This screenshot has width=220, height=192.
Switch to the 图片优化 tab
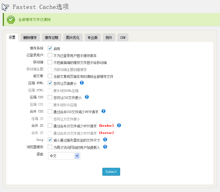(73, 38)
